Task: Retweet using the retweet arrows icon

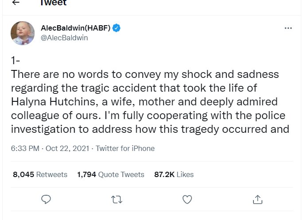Action: 117,200
